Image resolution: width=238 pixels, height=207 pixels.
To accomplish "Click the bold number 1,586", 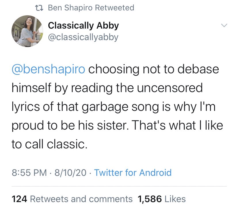I will (x=150, y=199).
